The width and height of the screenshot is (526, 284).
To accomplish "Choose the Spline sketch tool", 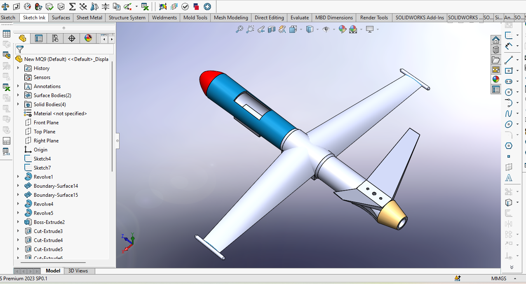I will [x=509, y=114].
